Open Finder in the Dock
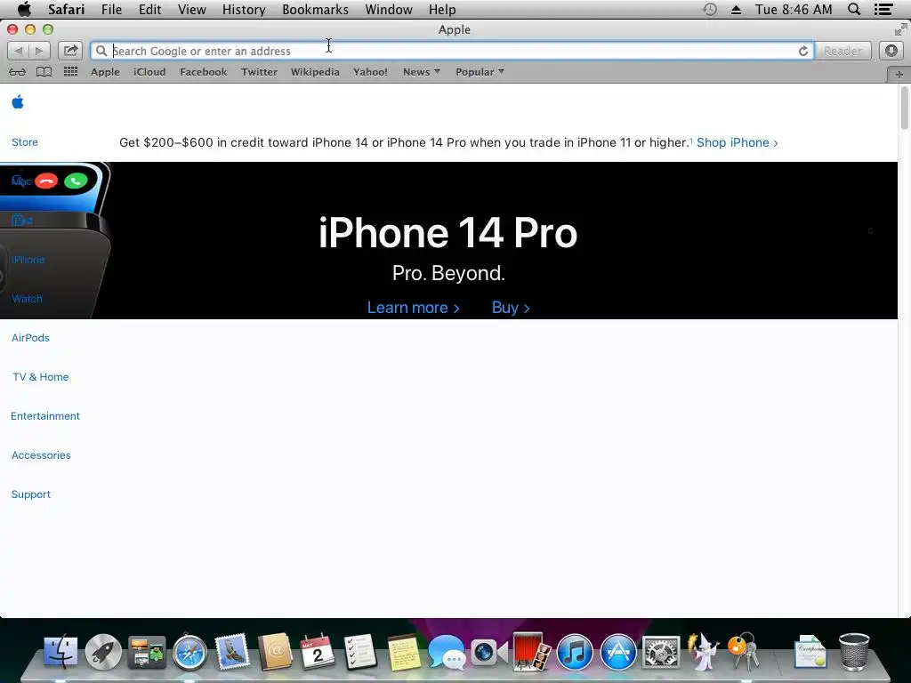Viewport: 911px width, 683px height. coord(60,652)
